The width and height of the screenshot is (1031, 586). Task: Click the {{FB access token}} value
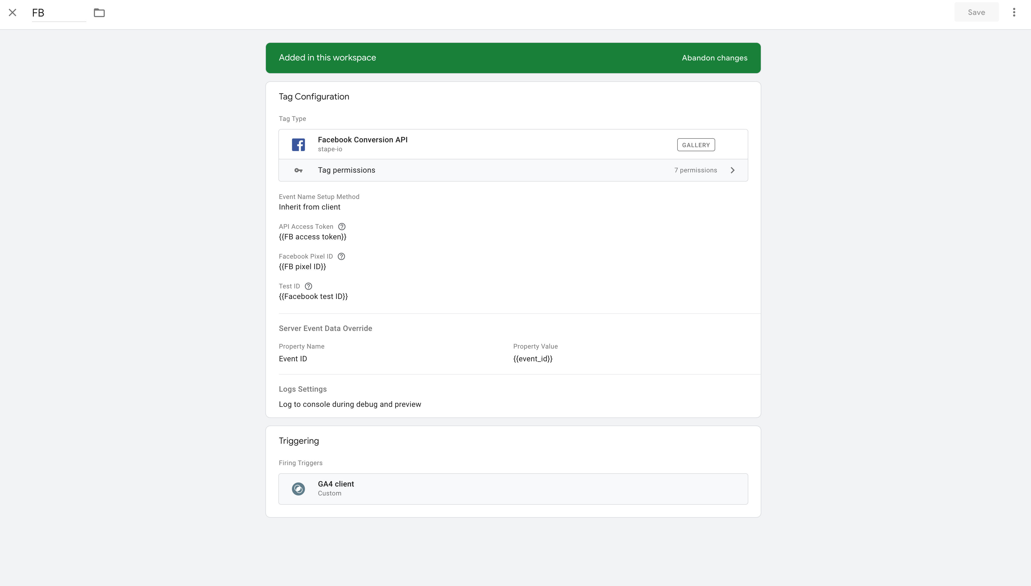pos(312,237)
